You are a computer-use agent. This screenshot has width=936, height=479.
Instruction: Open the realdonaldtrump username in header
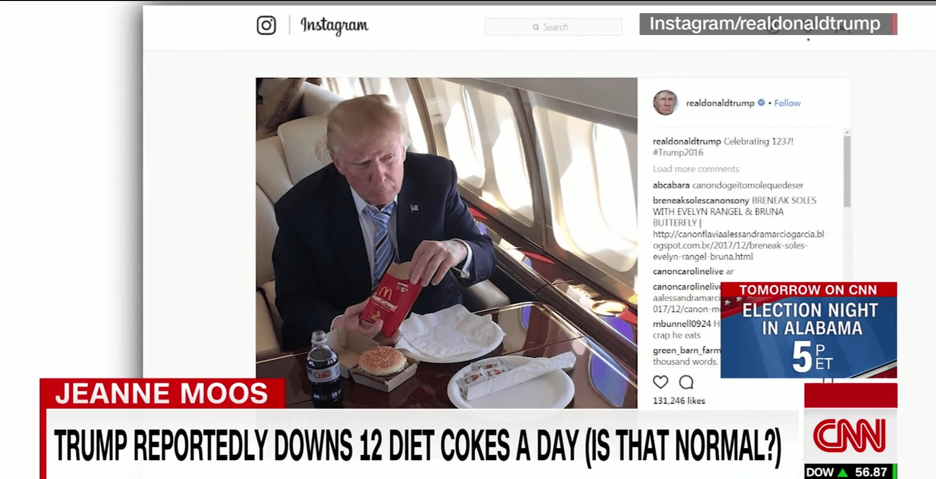point(720,103)
